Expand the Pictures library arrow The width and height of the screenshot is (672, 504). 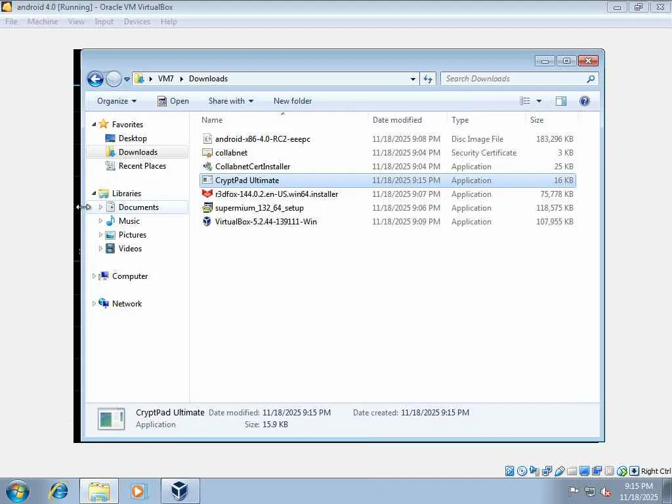100,235
